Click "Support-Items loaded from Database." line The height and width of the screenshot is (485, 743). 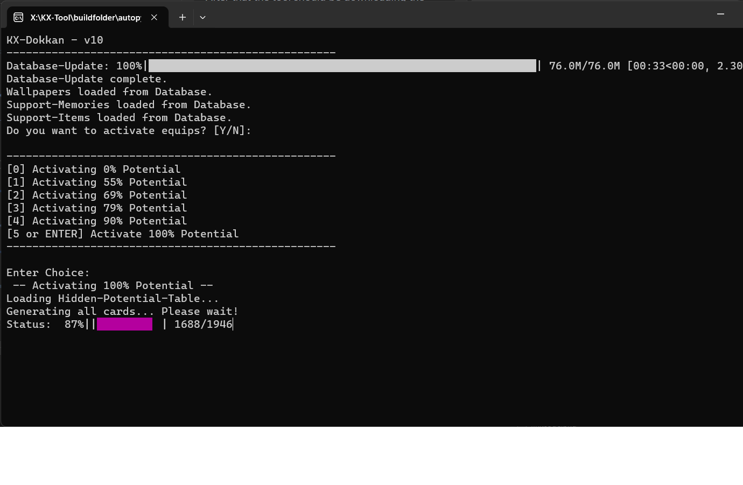(119, 117)
